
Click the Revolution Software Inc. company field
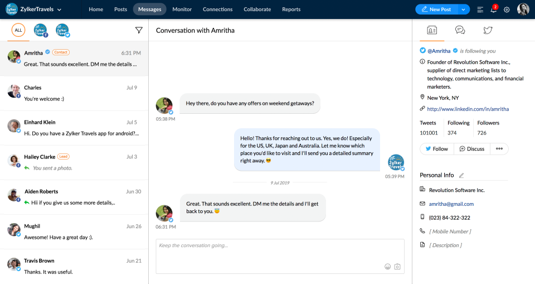click(x=456, y=190)
